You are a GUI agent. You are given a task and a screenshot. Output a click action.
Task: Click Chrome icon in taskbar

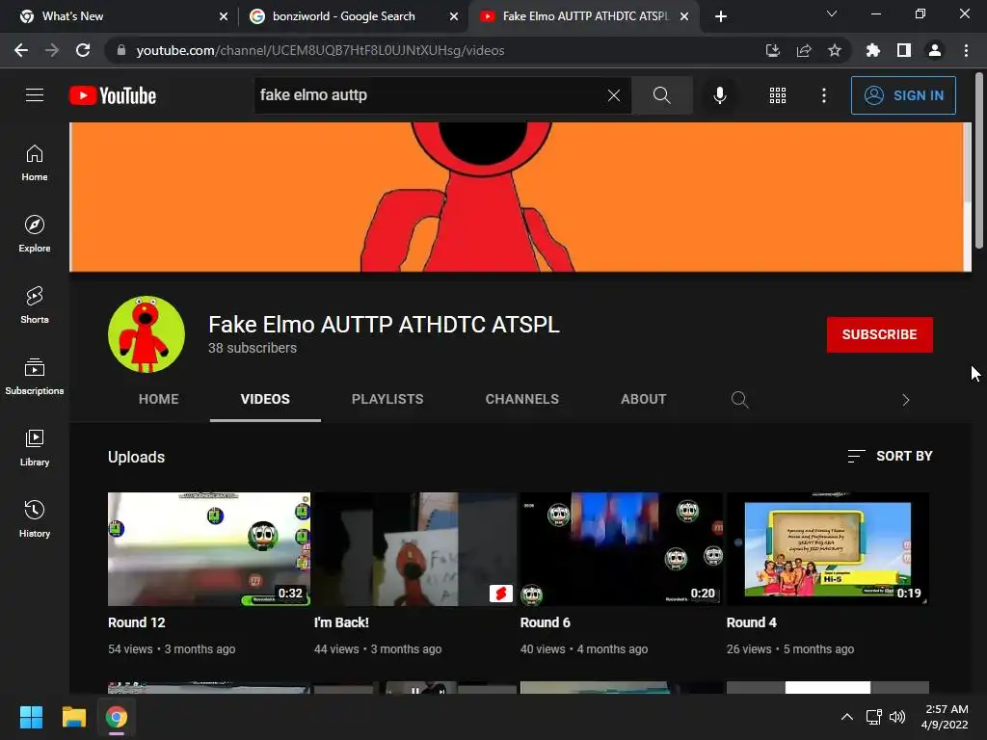[117, 717]
